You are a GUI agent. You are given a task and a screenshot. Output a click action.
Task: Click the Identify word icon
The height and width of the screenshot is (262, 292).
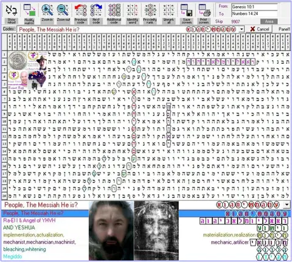tap(132, 10)
